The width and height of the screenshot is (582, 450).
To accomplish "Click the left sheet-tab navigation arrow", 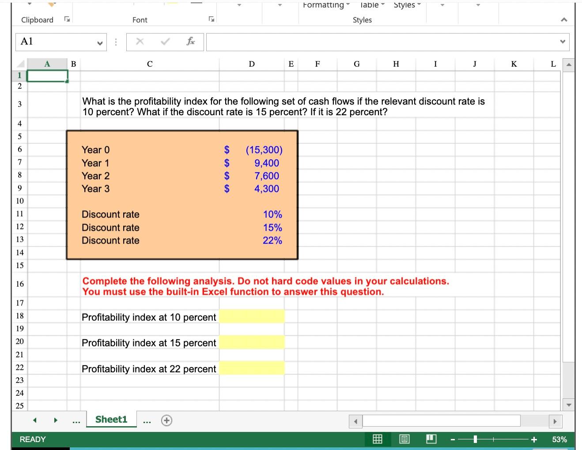I will pyautogui.click(x=35, y=420).
